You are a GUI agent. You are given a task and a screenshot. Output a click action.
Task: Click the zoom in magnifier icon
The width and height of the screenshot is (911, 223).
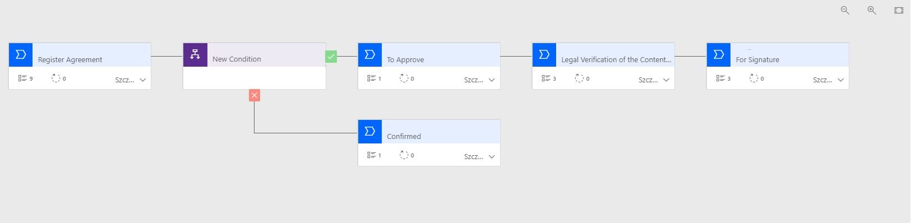[872, 11]
